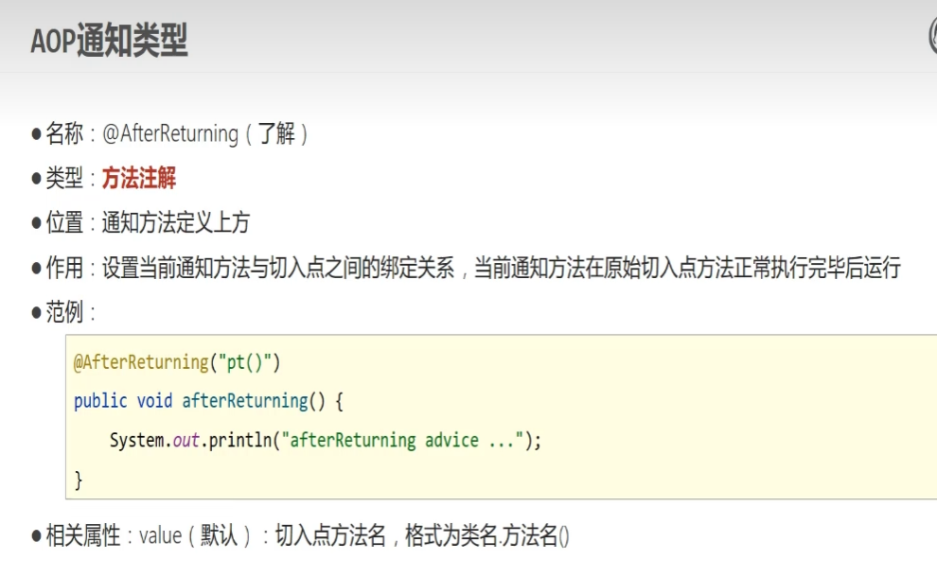Screen dimensions: 937x577
Task: Click the partial logo icon in the top-right corner
Action: (x=931, y=35)
